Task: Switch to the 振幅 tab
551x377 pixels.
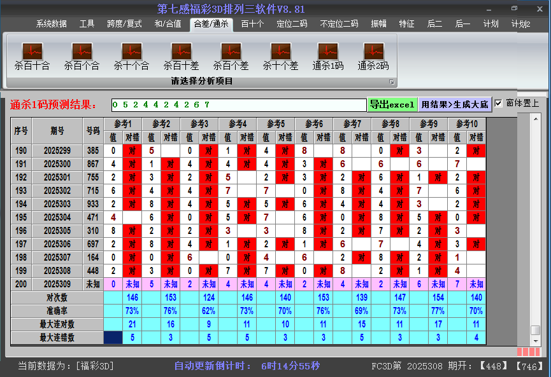Action: tap(378, 24)
